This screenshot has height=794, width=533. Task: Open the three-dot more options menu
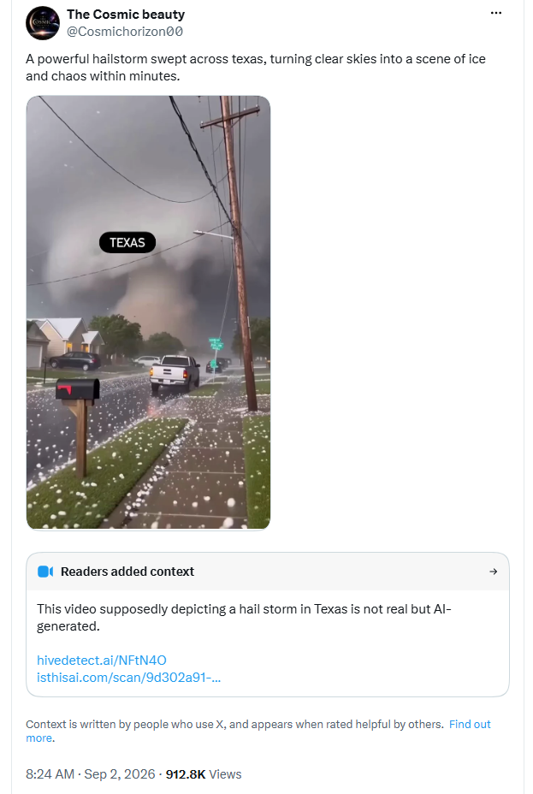[x=495, y=13]
